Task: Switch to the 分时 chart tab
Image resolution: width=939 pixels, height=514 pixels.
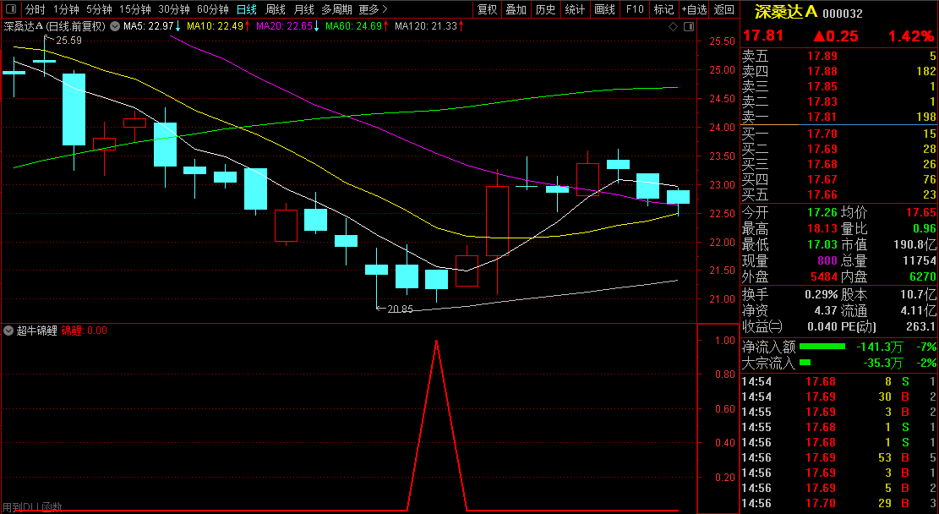Action: (x=35, y=9)
